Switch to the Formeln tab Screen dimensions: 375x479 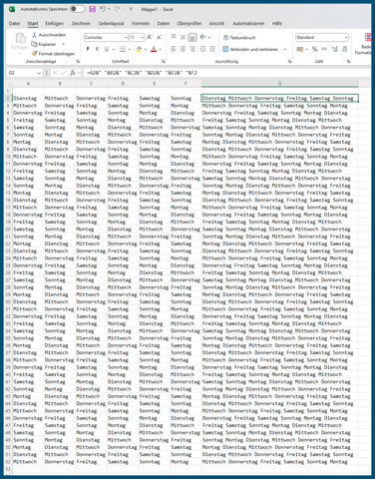point(141,23)
